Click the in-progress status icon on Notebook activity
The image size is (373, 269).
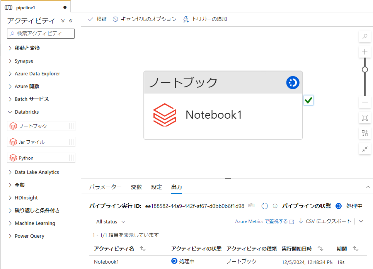[293, 83]
